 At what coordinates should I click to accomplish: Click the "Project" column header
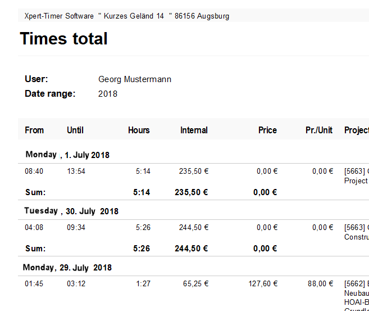(x=356, y=130)
